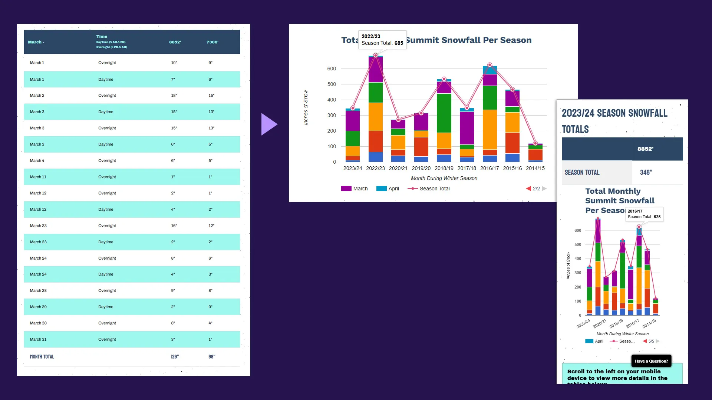Click 'Season Total: 625' tooltip in mobile chart
Image resolution: width=712 pixels, height=400 pixels.
(x=644, y=217)
